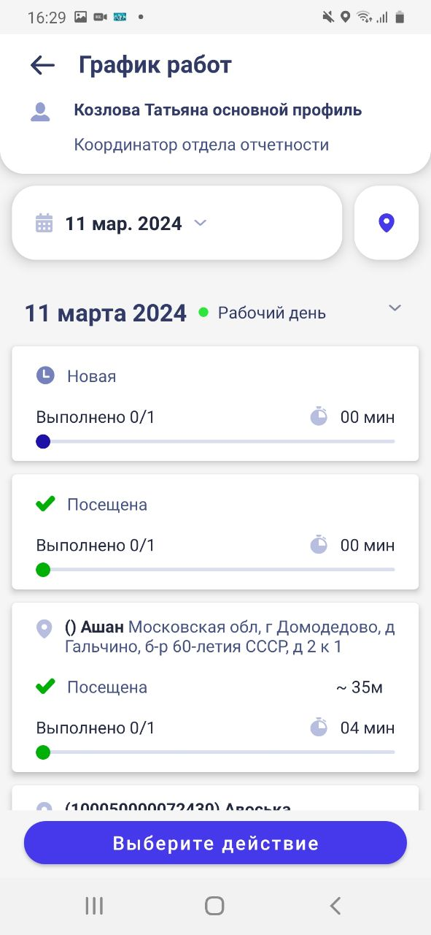Tap the green checkmark in the Ашан card

(45, 687)
